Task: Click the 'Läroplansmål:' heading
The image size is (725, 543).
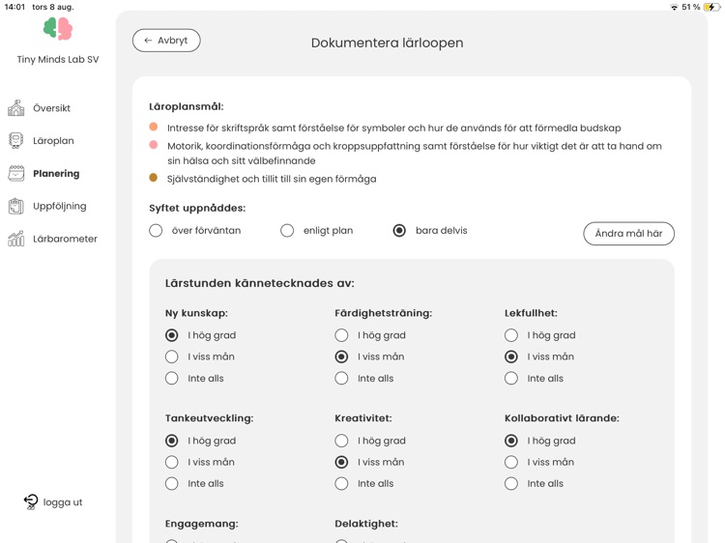Action: [186, 106]
